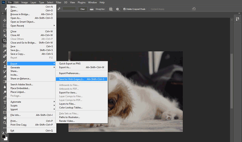Open the Window menu
Screen dimensions: 242x142
[x=92, y=2]
